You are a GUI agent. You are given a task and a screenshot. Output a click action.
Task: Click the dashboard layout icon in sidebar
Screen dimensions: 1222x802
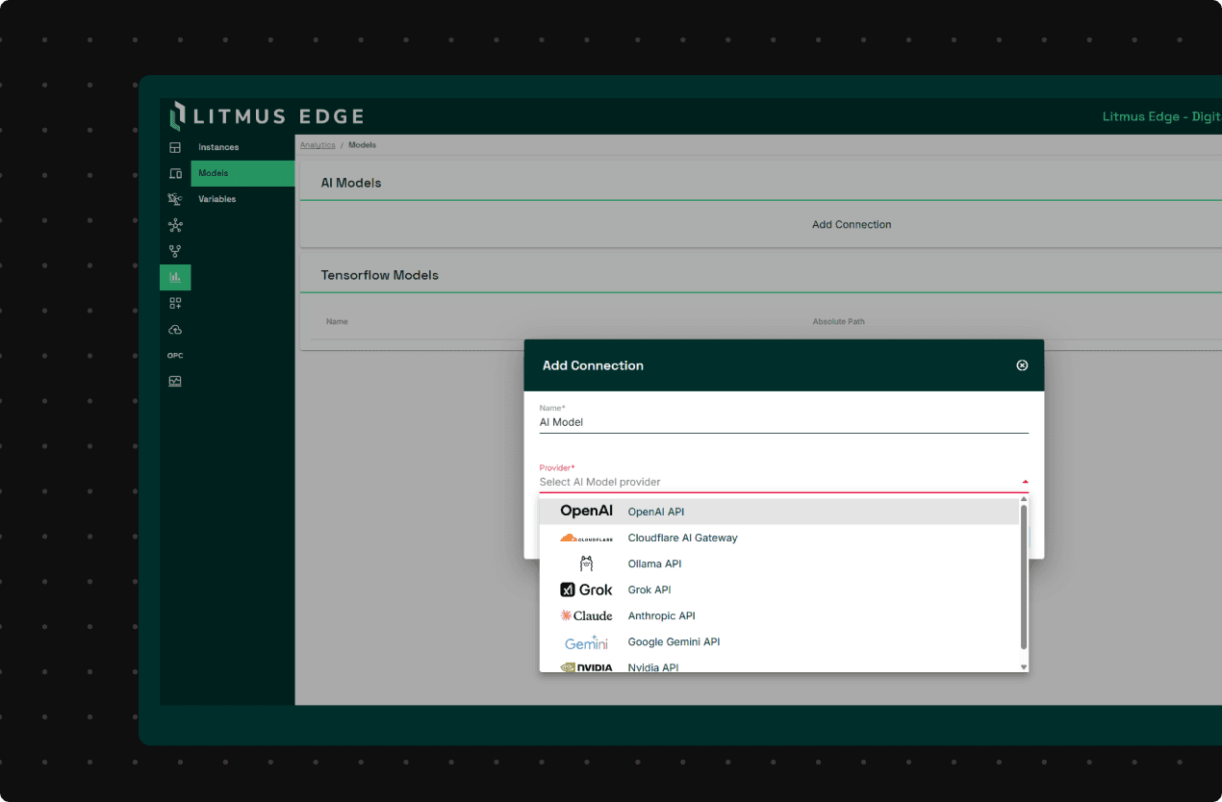pyautogui.click(x=175, y=147)
